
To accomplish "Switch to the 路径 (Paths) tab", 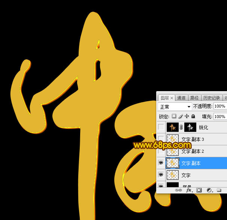I will pos(194,98).
